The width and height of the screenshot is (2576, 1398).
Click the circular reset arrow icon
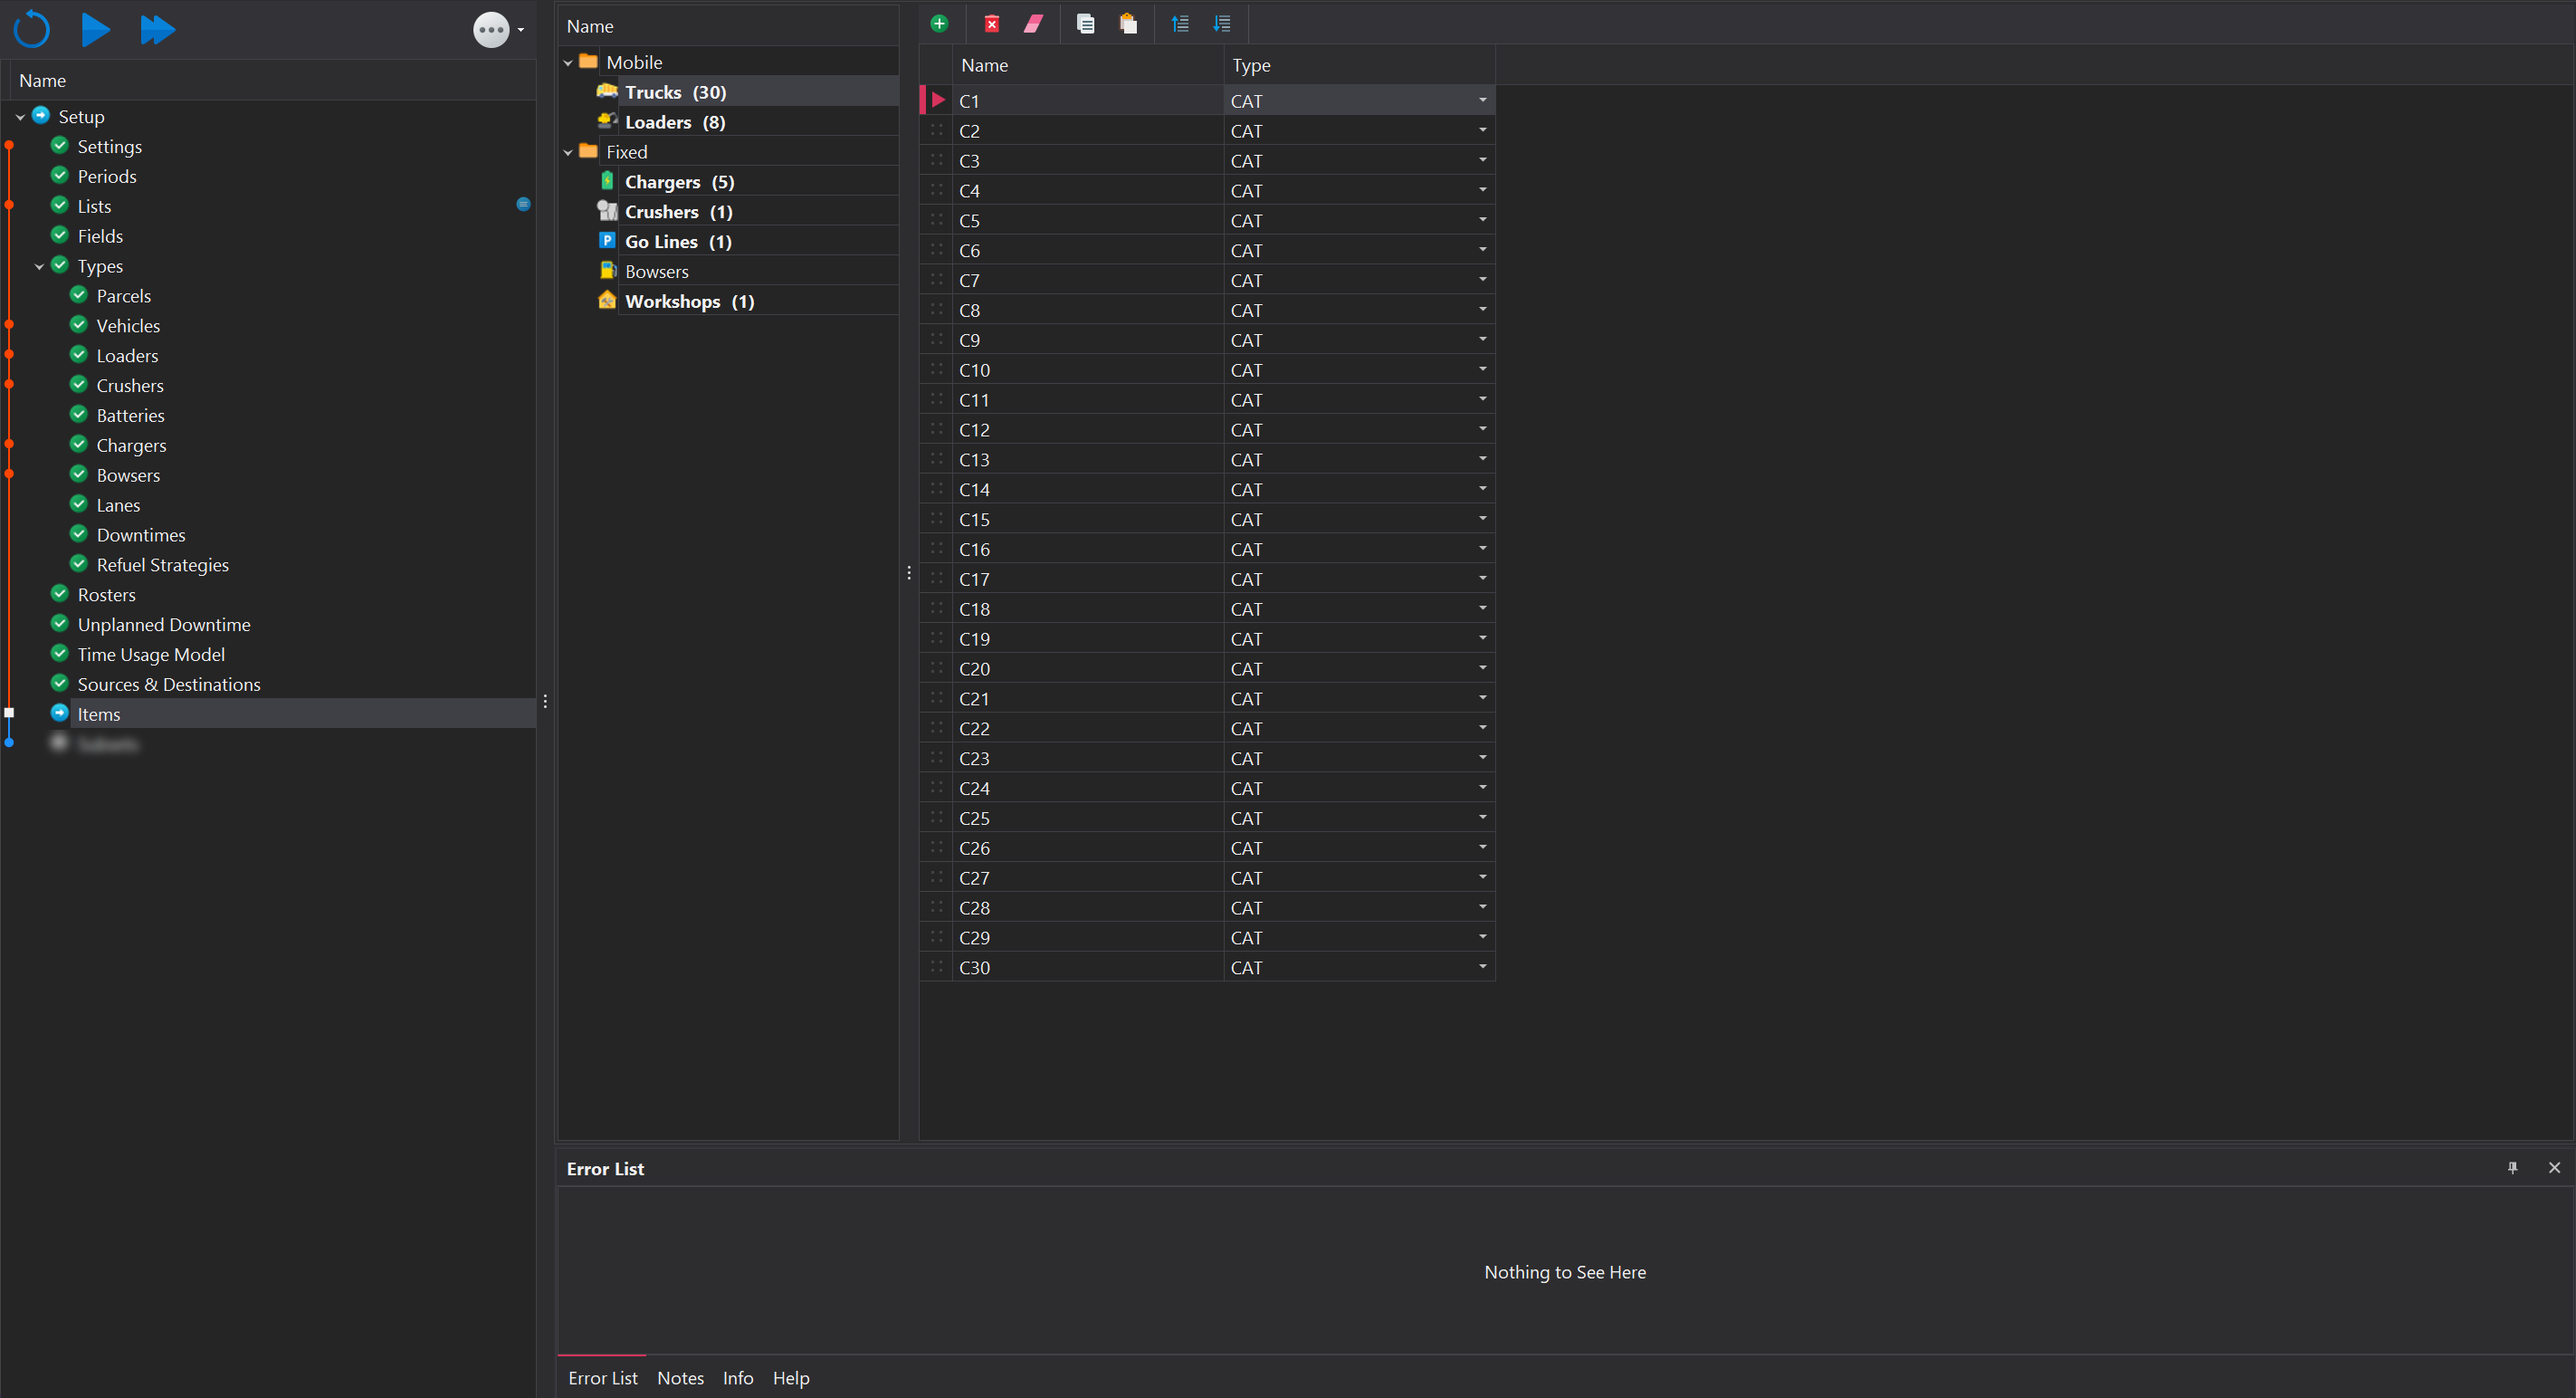pos(32,29)
